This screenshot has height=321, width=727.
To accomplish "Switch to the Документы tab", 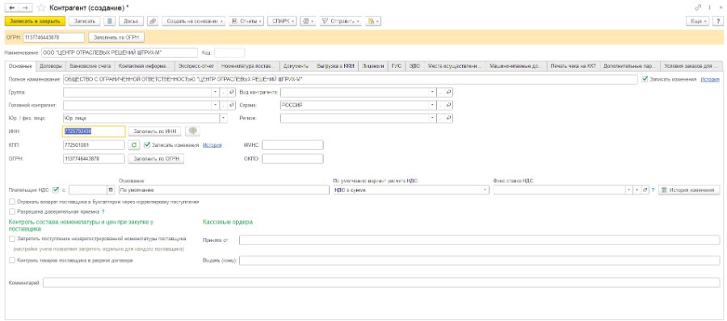I will pos(296,66).
